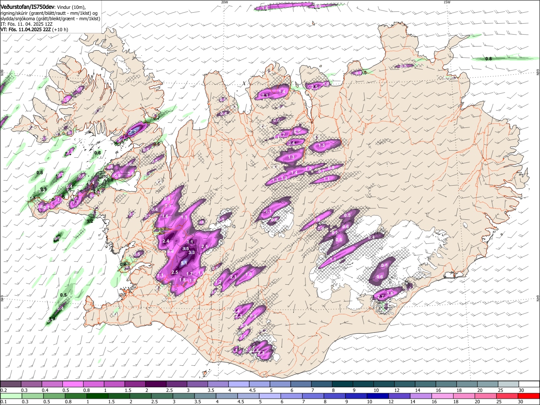The width and height of the screenshot is (540, 405).
Task: Select the bright pink 0.5 swatch in the upper legend row
Action: pos(73,384)
